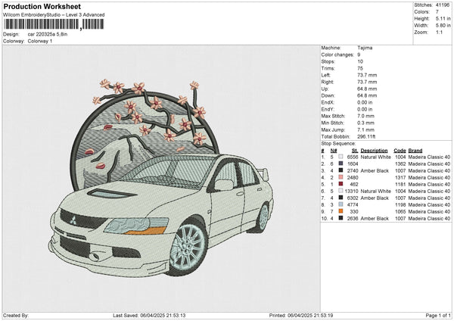Click 'Natural White' description in row 1

[x=376, y=157]
